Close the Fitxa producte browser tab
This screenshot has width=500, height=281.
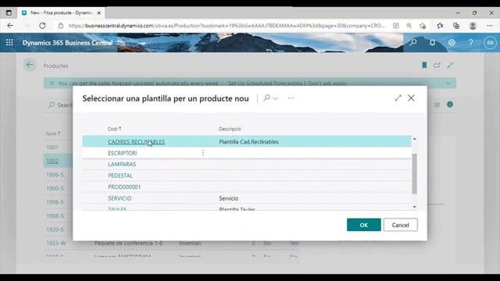click(99, 13)
